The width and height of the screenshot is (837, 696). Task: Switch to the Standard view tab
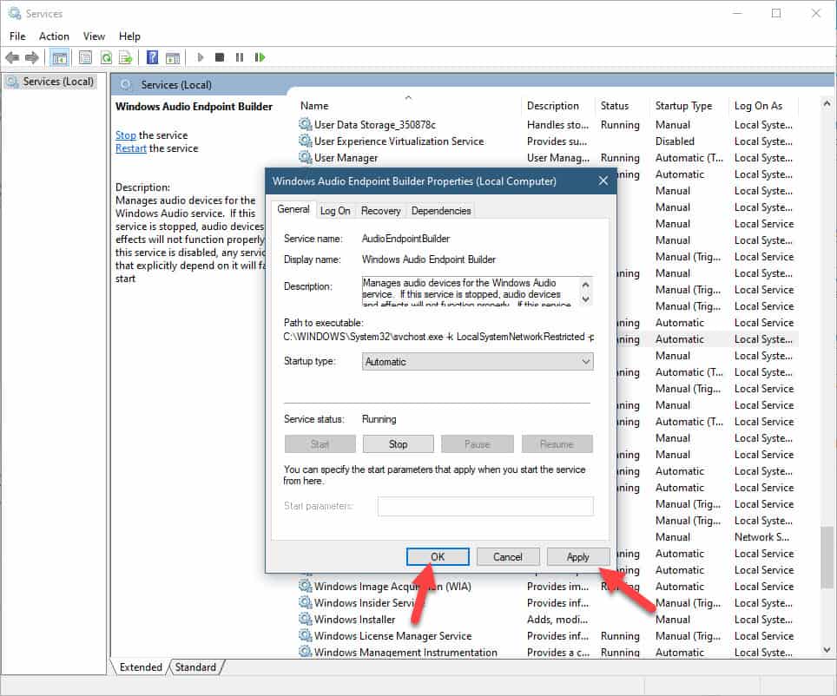tap(195, 667)
